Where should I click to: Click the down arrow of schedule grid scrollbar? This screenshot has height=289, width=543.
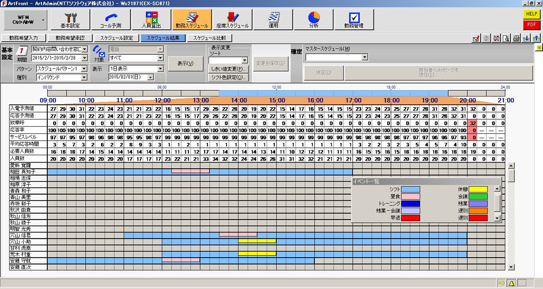coord(512,267)
